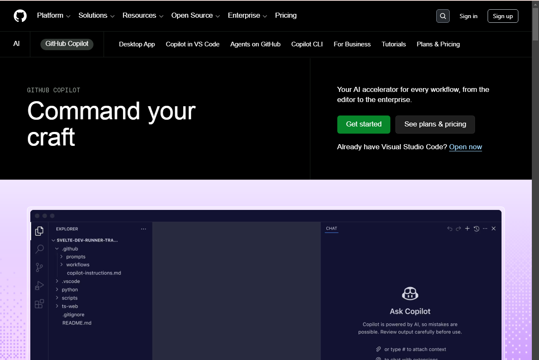Open the For Business page

click(352, 44)
